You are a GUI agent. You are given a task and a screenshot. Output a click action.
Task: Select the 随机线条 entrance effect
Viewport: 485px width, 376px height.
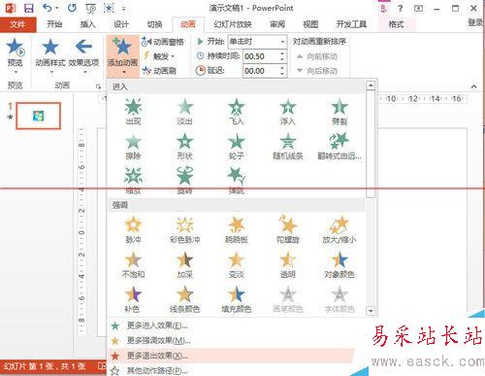point(288,147)
